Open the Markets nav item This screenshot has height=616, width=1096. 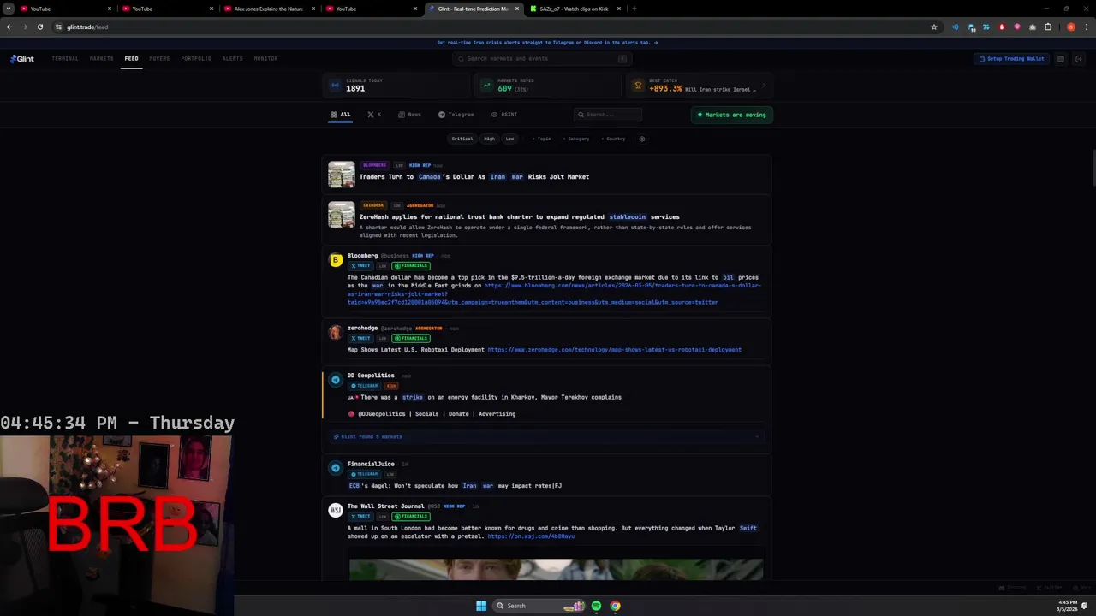pos(101,59)
